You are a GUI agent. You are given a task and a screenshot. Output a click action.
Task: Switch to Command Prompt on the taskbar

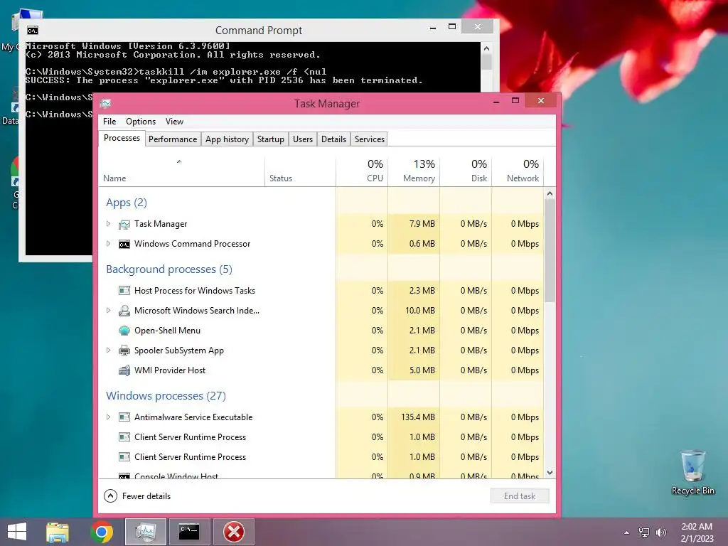point(189,532)
